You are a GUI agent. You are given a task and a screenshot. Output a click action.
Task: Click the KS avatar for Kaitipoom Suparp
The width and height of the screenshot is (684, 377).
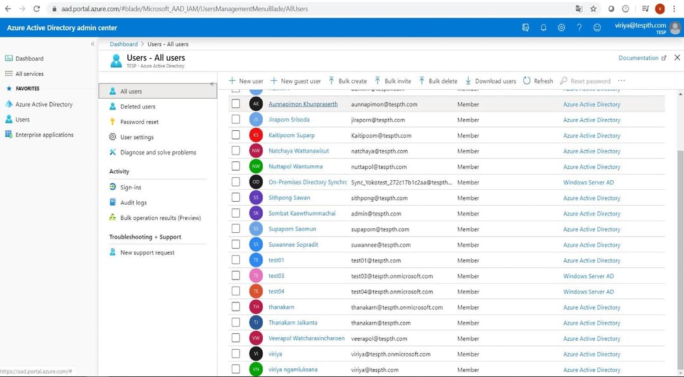point(256,135)
